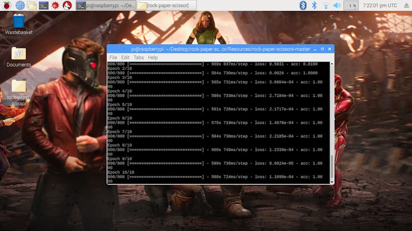Click the '600s 749ms/step' timing text
This screenshot has width=412, height=231.
pos(229,150)
